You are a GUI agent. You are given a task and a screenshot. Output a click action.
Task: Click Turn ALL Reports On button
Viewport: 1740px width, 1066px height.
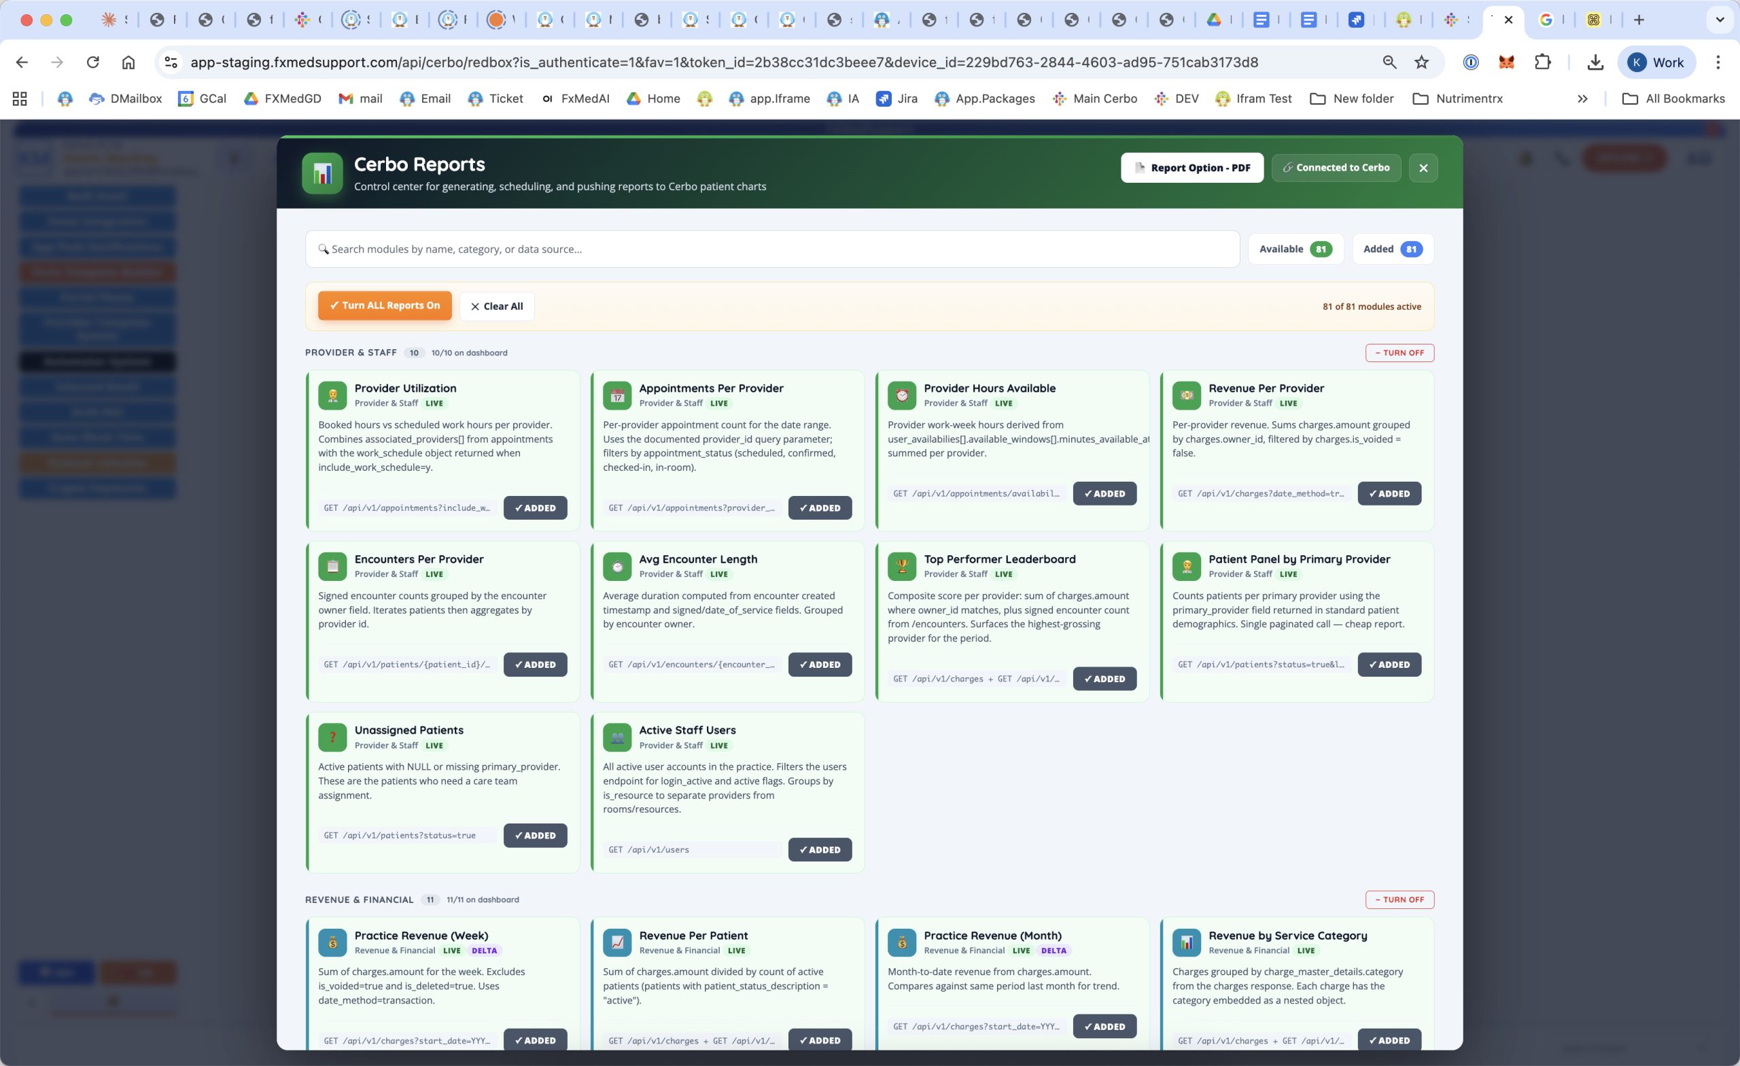click(385, 305)
